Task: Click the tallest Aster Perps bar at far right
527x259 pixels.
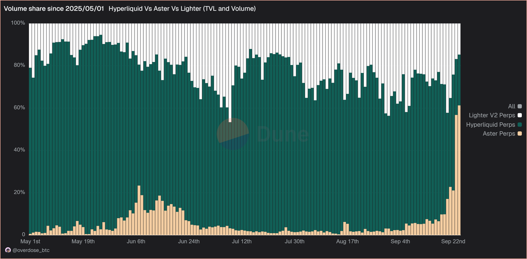Action: click(459, 170)
